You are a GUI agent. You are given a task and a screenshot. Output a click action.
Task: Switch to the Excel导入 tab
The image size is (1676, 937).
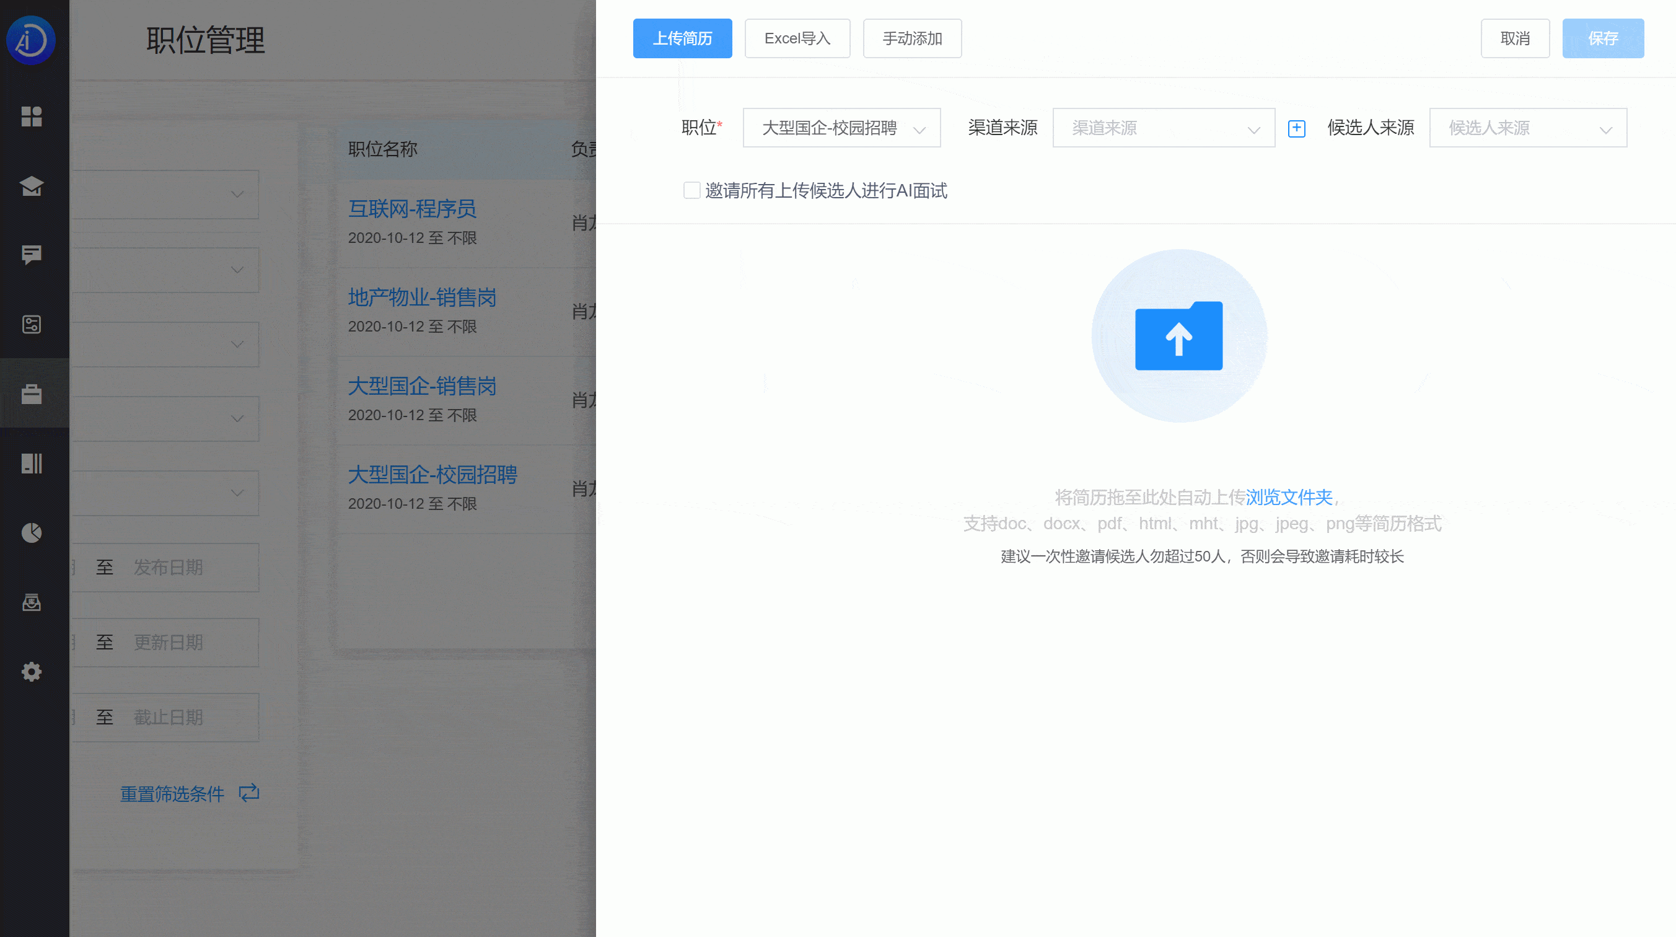click(x=797, y=38)
